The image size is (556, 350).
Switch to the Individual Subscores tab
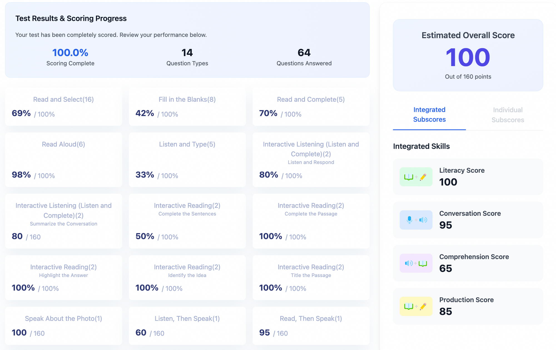(x=508, y=115)
